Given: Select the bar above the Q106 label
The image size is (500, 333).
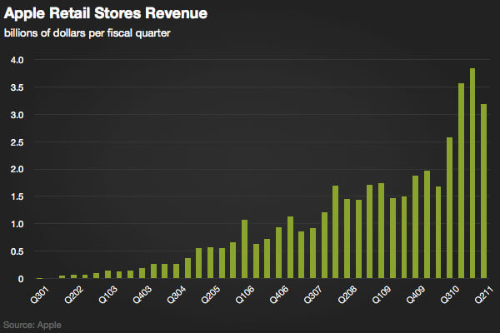Looking at the screenshot, I should click(x=244, y=249).
